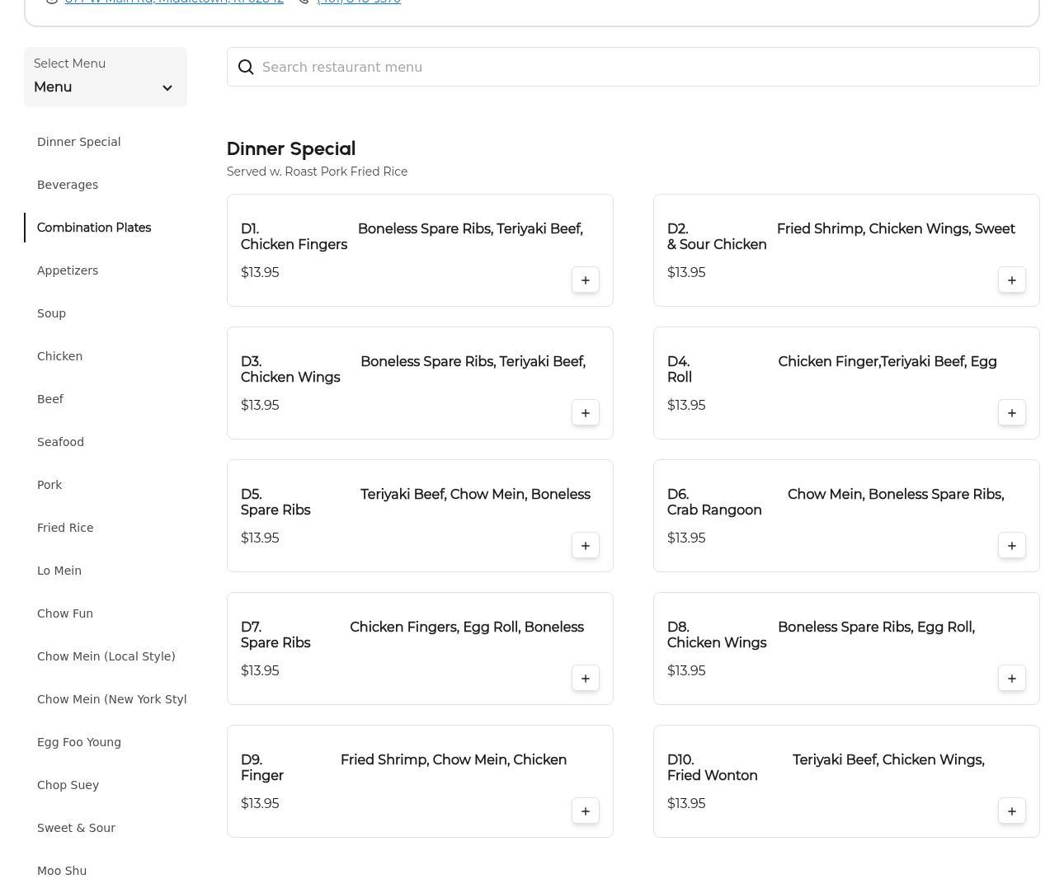
Task: View D8 Boneless Spare Ribs item details
Action: (821, 635)
